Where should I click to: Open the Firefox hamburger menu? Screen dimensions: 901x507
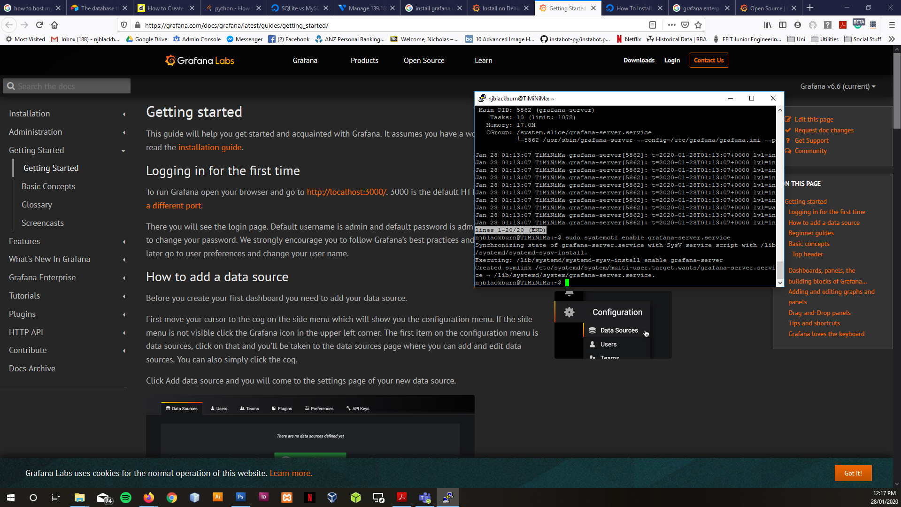pyautogui.click(x=892, y=25)
